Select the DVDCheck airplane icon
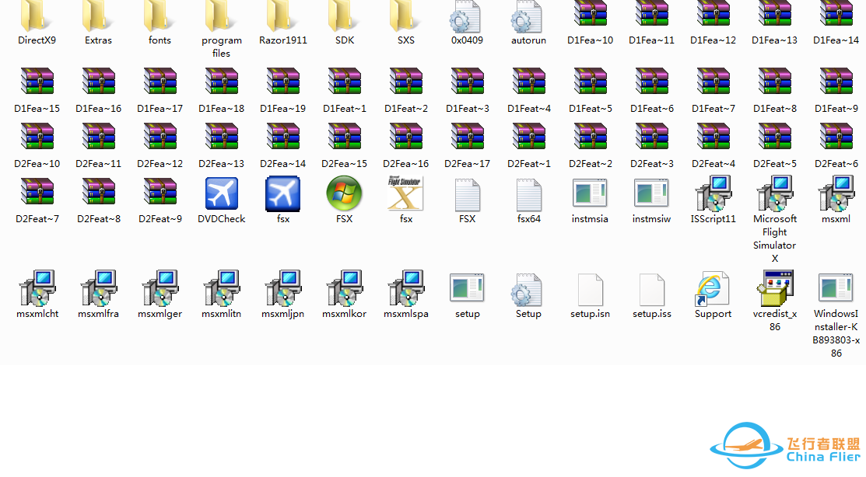Image resolution: width=866 pixels, height=477 pixels. tap(221, 194)
